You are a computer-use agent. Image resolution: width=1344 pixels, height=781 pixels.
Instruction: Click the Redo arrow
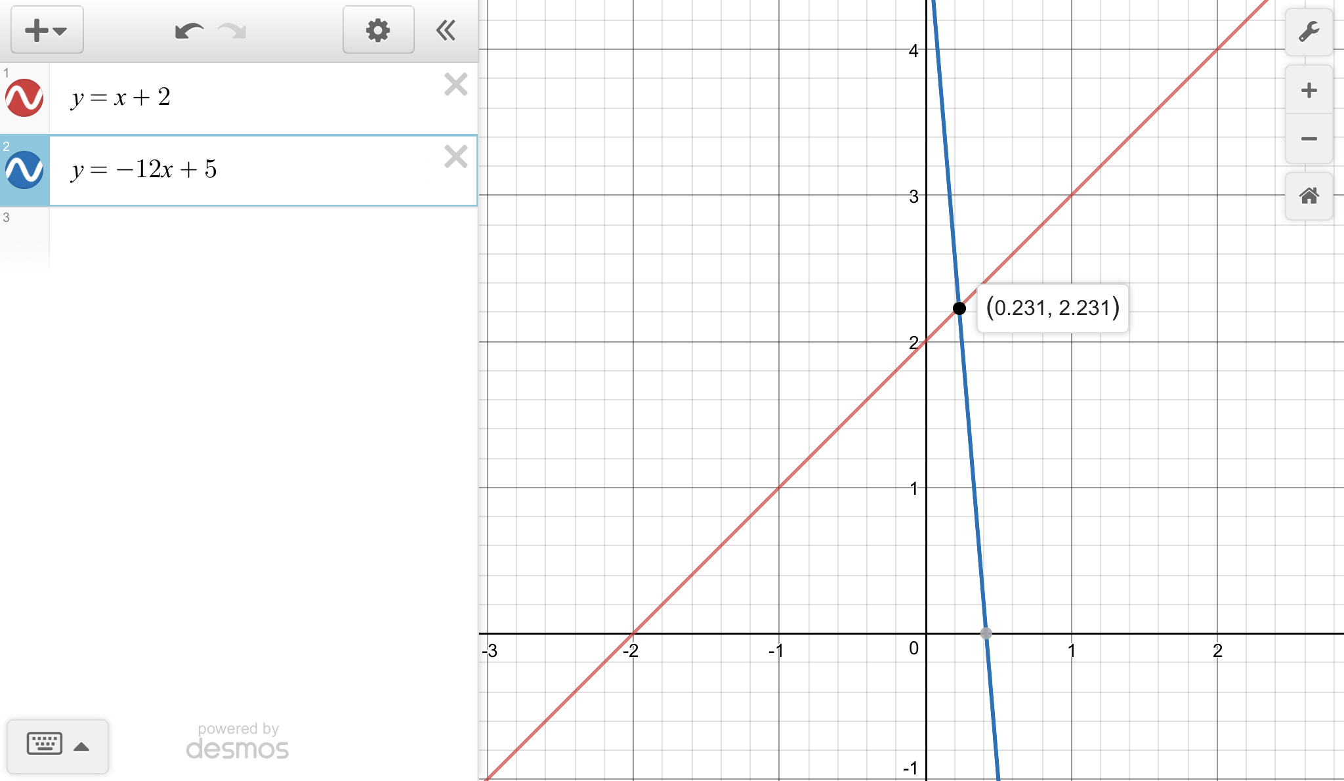coord(232,30)
